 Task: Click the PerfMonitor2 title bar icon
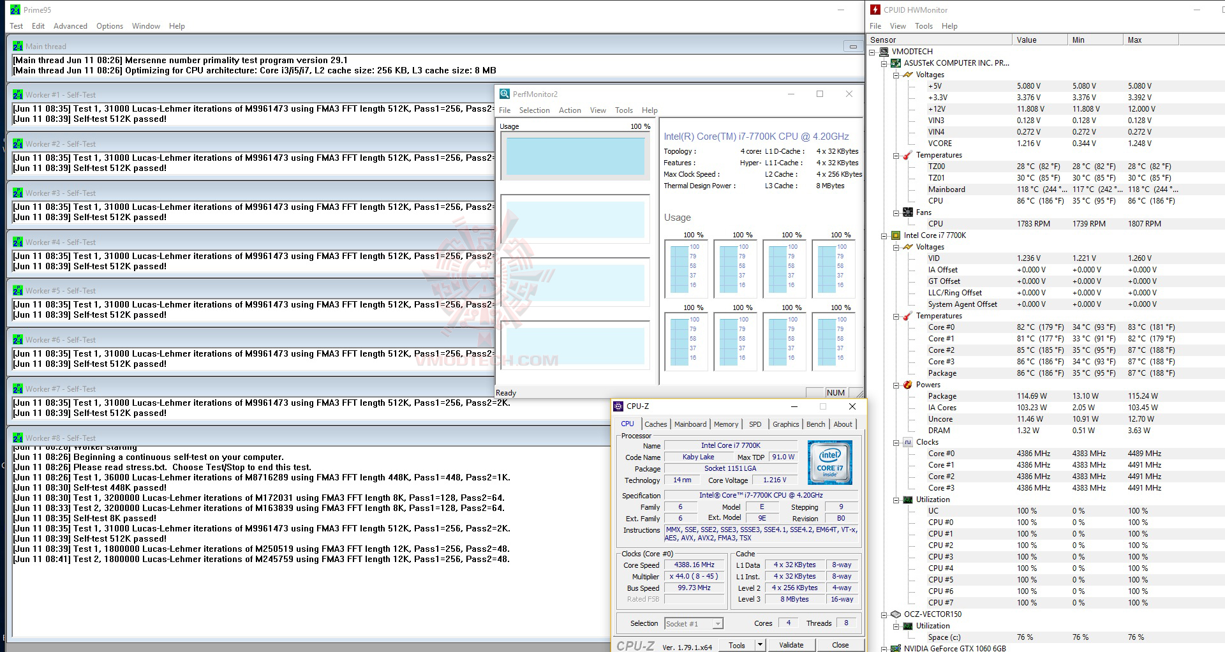(505, 94)
